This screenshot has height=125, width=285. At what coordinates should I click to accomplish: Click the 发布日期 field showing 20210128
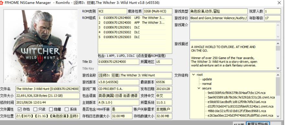tap(164, 89)
